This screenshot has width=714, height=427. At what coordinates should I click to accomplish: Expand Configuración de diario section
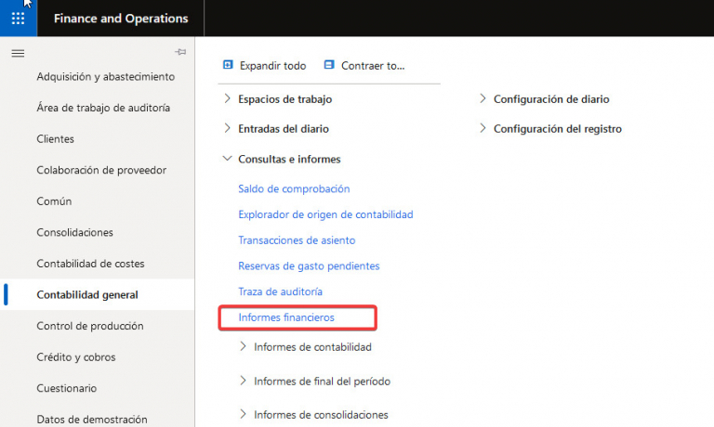(483, 99)
